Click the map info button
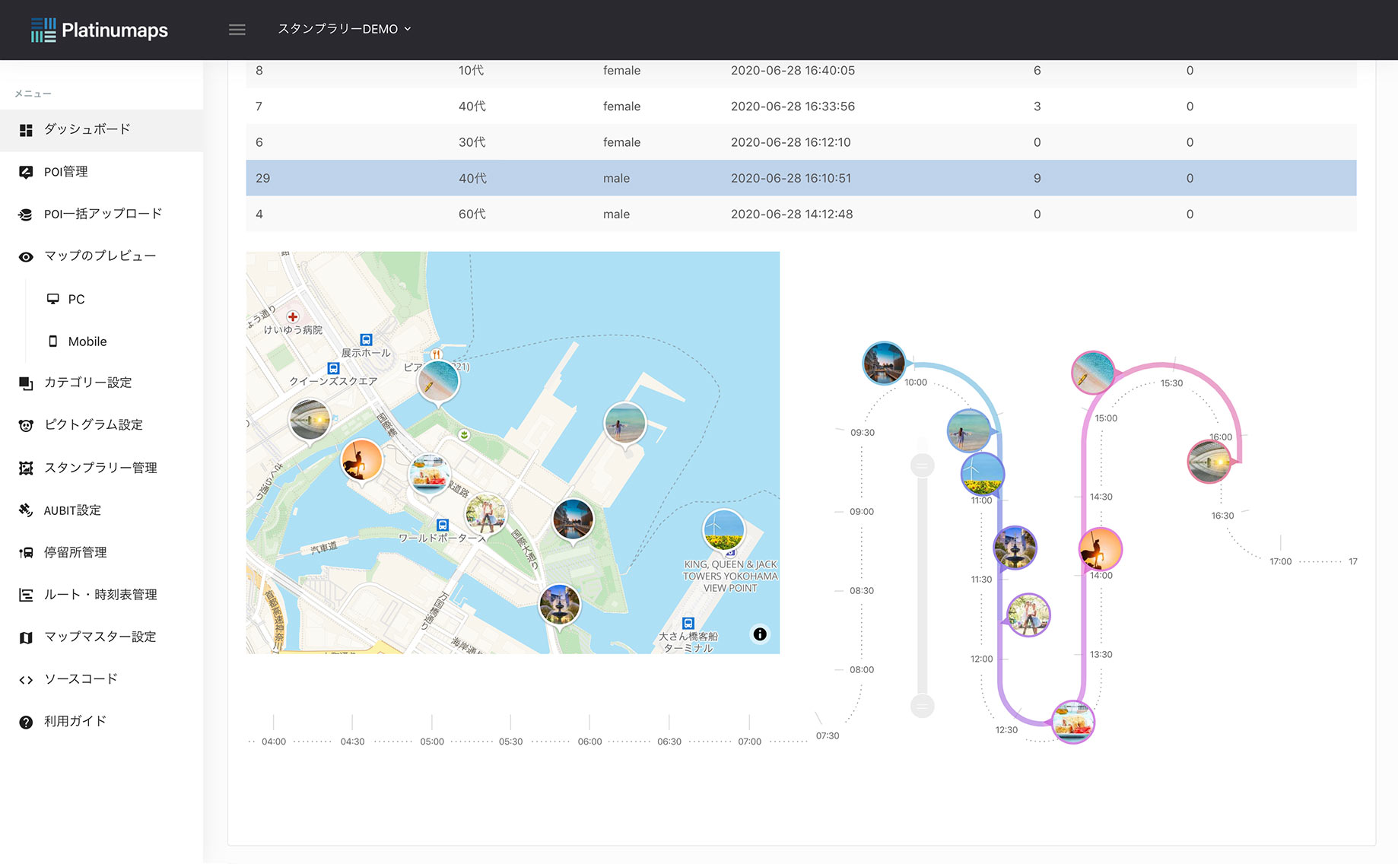The width and height of the screenshot is (1398, 864). tap(759, 634)
